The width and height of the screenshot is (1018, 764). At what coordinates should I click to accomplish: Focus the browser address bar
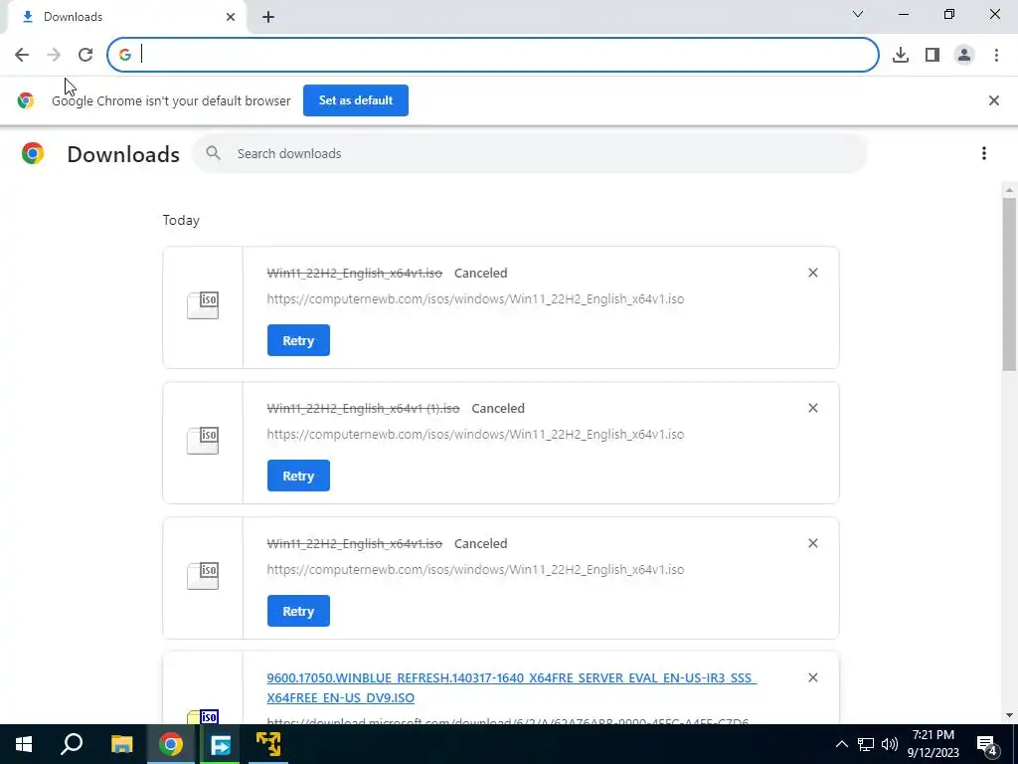tap(493, 55)
